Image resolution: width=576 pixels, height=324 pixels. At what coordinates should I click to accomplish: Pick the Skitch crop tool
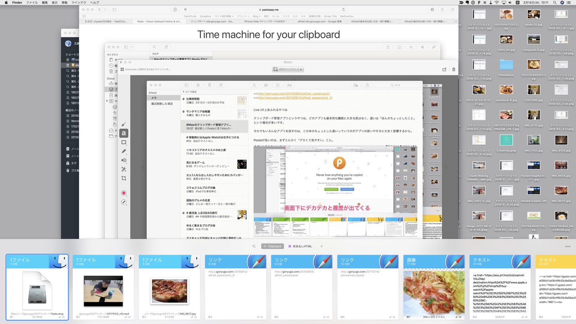pyautogui.click(x=124, y=178)
